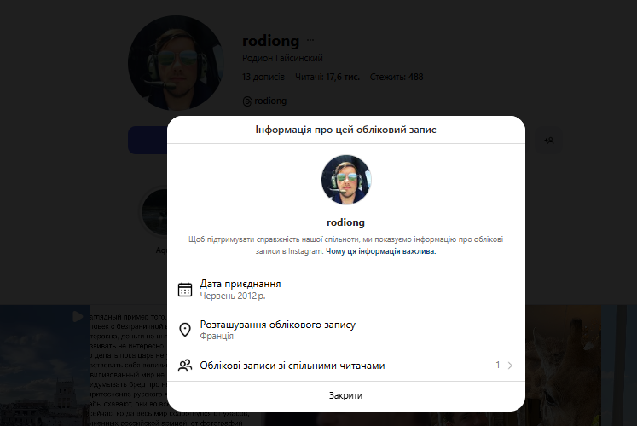The height and width of the screenshot is (426, 637).
Task: Select the Дата приєднання entry
Action: 240,289
